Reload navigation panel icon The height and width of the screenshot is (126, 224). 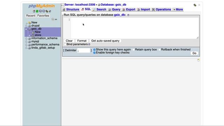click(x=50, y=11)
